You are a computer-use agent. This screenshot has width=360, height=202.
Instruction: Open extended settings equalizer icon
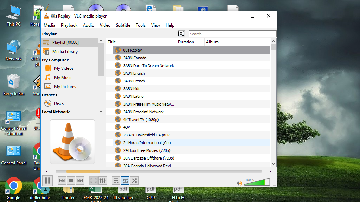point(103,181)
